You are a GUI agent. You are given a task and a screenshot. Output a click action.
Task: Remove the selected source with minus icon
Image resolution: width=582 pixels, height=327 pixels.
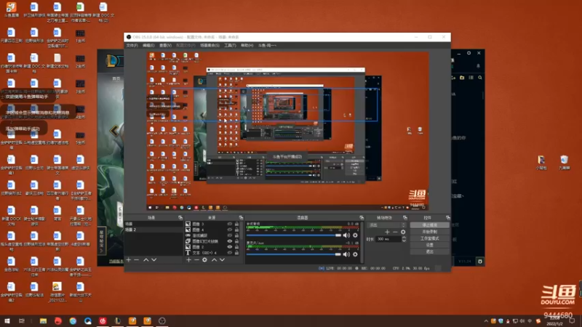pyautogui.click(x=196, y=260)
